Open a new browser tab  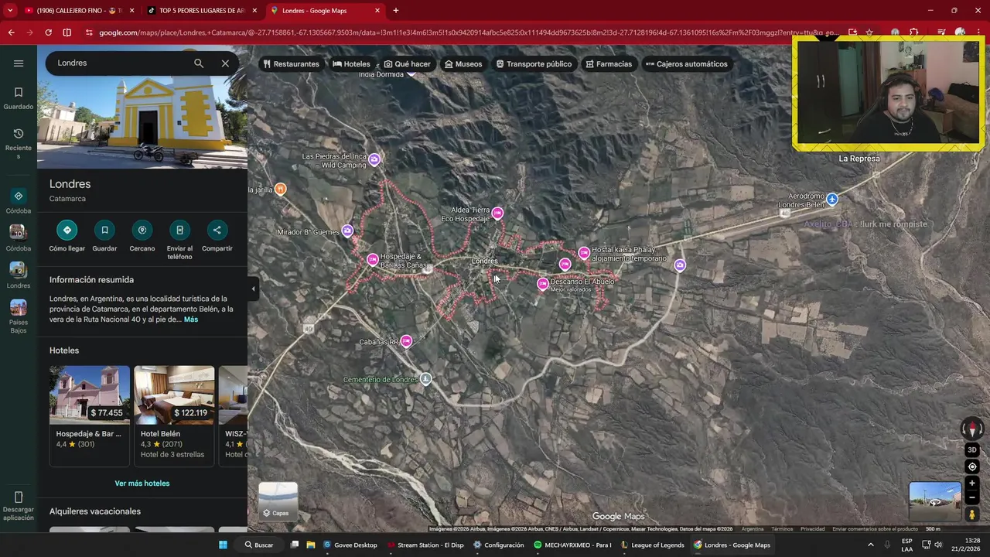point(396,11)
